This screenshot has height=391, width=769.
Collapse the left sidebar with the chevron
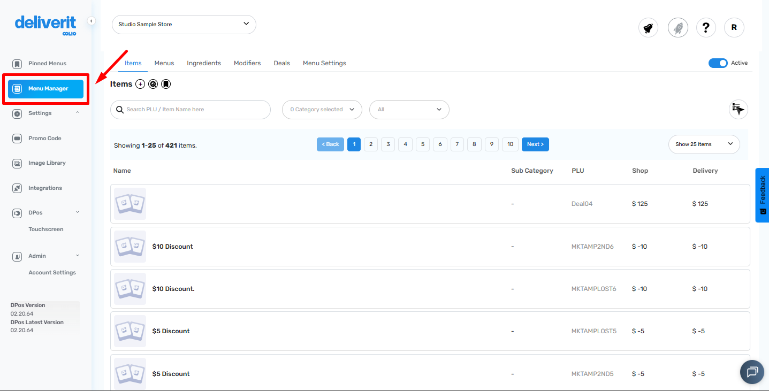[x=91, y=21]
